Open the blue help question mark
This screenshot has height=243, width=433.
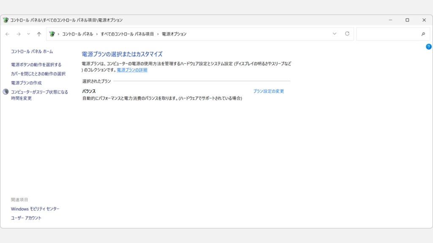click(428, 46)
